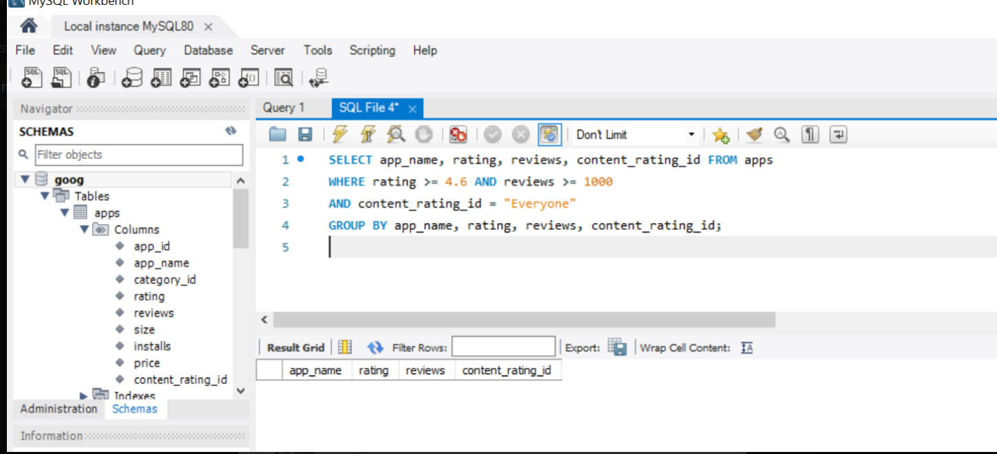Create a new view toolbar icon
Image resolution: width=997 pixels, height=454 pixels.
coord(190,78)
